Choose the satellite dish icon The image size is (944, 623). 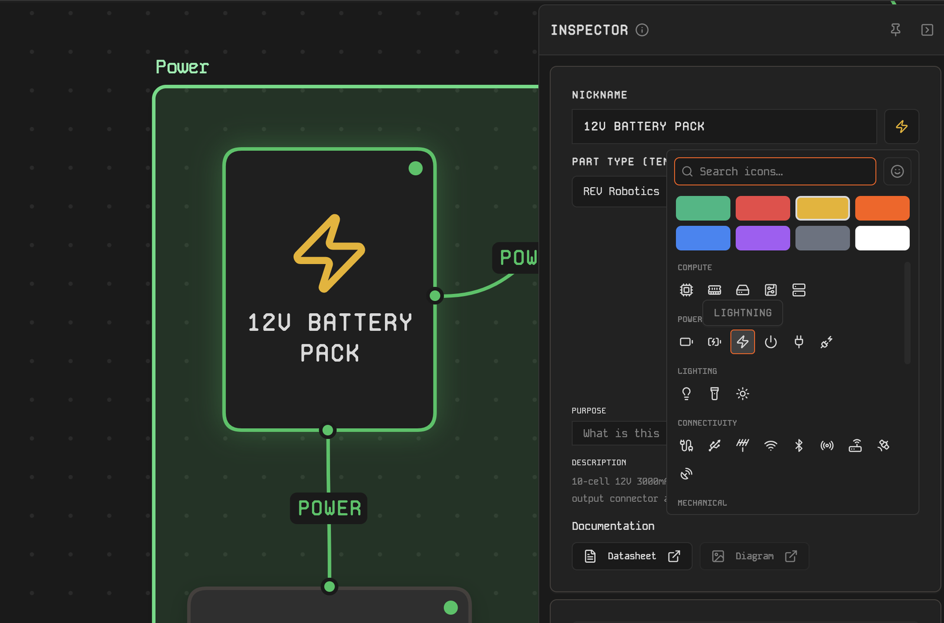(686, 474)
